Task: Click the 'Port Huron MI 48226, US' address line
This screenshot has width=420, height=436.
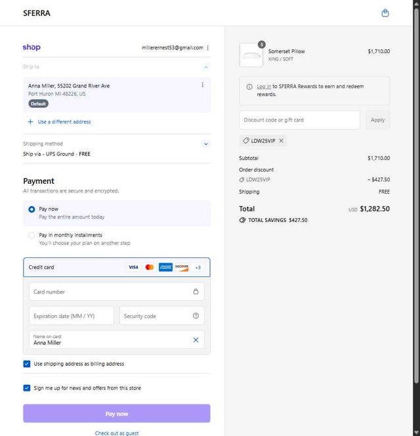Action: (56, 94)
